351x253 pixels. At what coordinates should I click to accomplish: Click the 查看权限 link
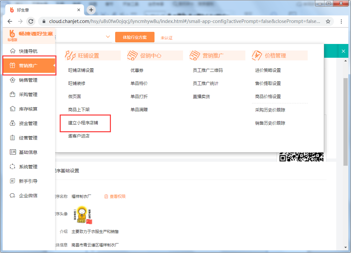click(115, 196)
